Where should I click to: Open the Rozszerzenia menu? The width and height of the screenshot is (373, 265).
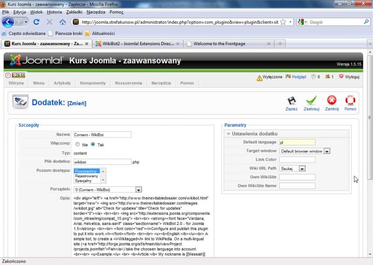pyautogui.click(x=129, y=83)
